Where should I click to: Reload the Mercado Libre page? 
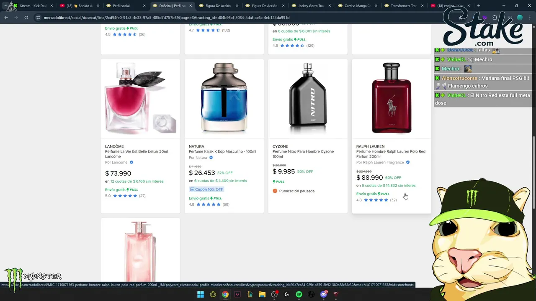point(26,18)
